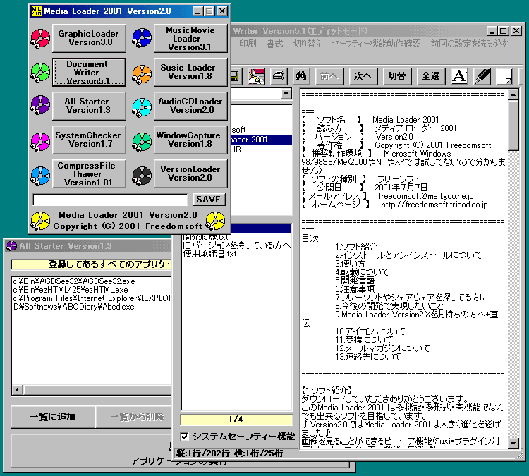This screenshot has width=529, height=476.
Task: Click the 1/4 yellow page indicator
Action: point(236,420)
